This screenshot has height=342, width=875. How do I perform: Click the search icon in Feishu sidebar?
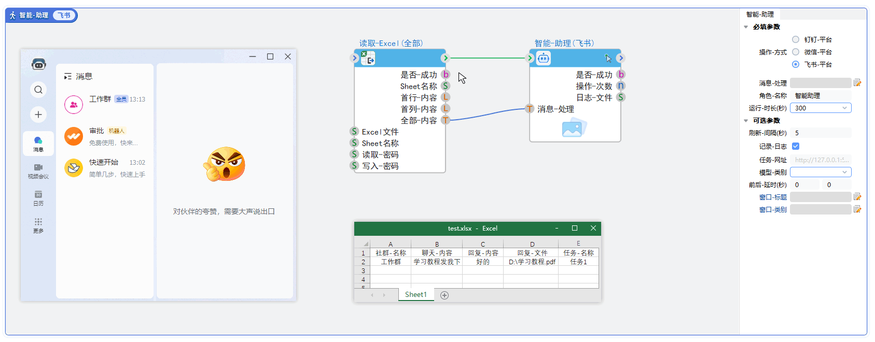38,90
